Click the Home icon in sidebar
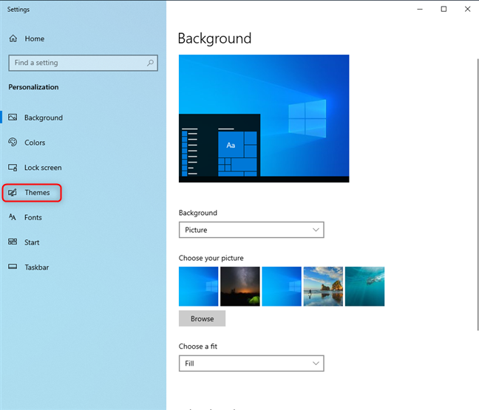Screen dimensions: 479x410 pyautogui.click(x=13, y=38)
